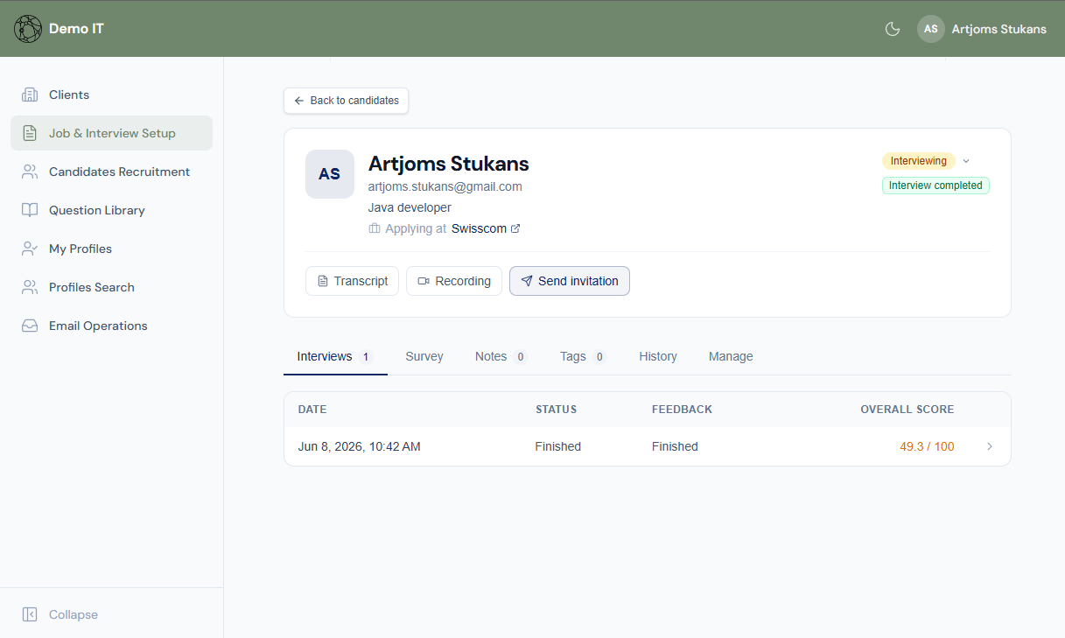Click the Email Operations inbox icon
This screenshot has width=1065, height=638.
pos(30,326)
